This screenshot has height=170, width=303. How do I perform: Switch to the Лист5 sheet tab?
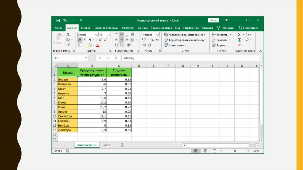106,145
